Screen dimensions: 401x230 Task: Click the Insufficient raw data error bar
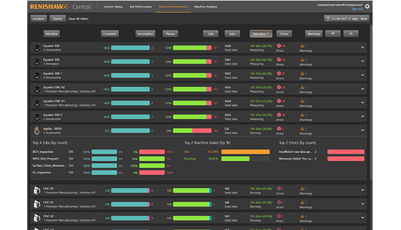[346, 152]
